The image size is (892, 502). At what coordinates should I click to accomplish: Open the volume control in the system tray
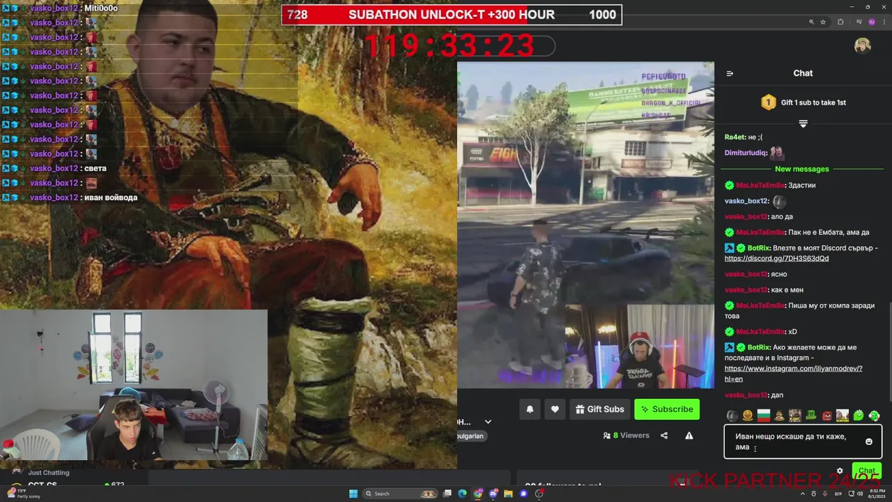pyautogui.click(x=860, y=494)
